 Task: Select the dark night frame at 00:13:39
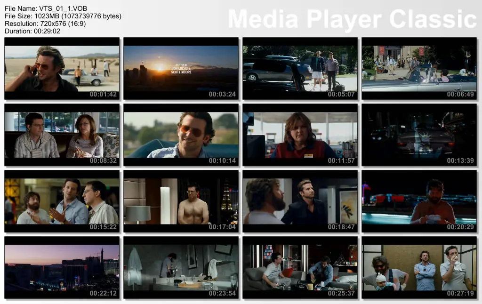pos(419,135)
